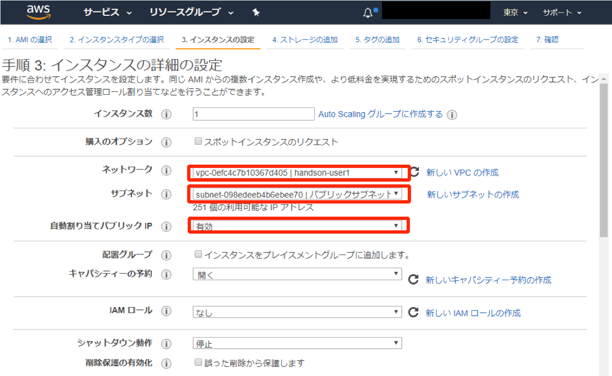The width and height of the screenshot is (612, 376).
Task: Check インスタンスをプレイスメントグループに追加 option
Action: tap(198, 254)
